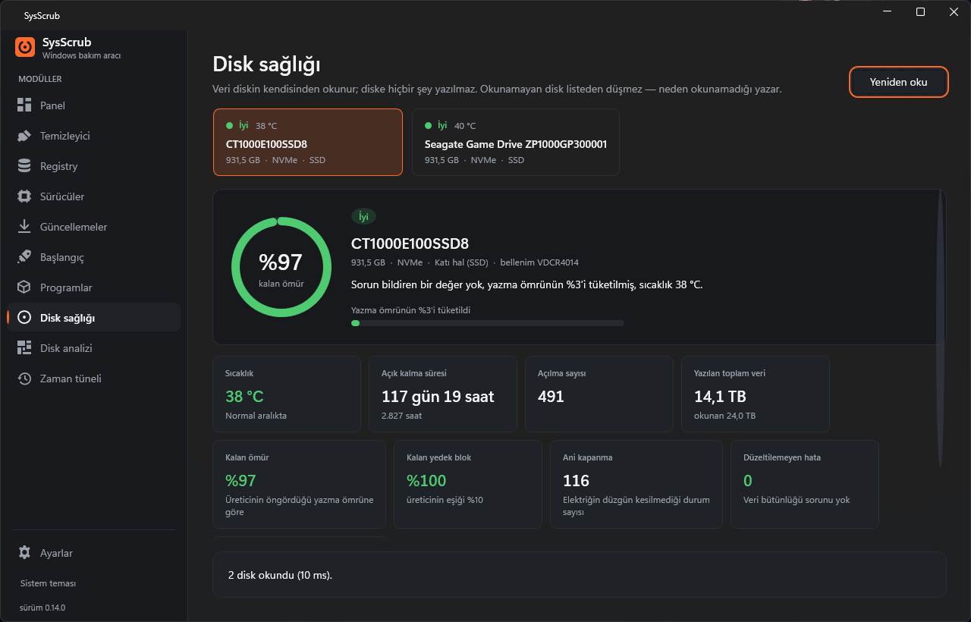The height and width of the screenshot is (622, 971).
Task: Click the 'bellenim VDCR4014' firmware text
Action: coord(539,262)
